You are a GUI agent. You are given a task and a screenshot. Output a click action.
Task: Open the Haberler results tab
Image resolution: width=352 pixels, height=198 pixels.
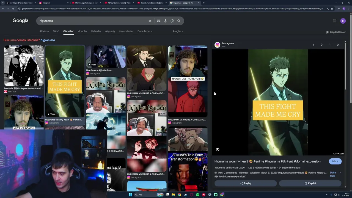pos(96,31)
